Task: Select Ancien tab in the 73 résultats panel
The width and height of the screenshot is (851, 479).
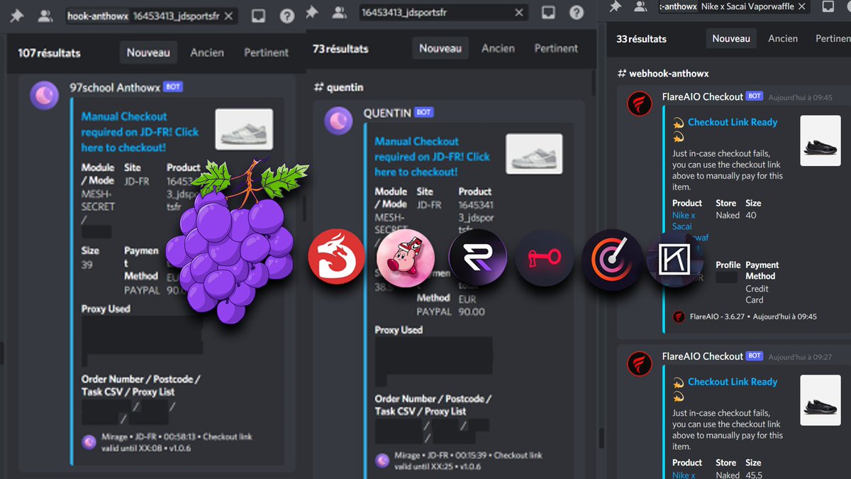Action: (498, 48)
